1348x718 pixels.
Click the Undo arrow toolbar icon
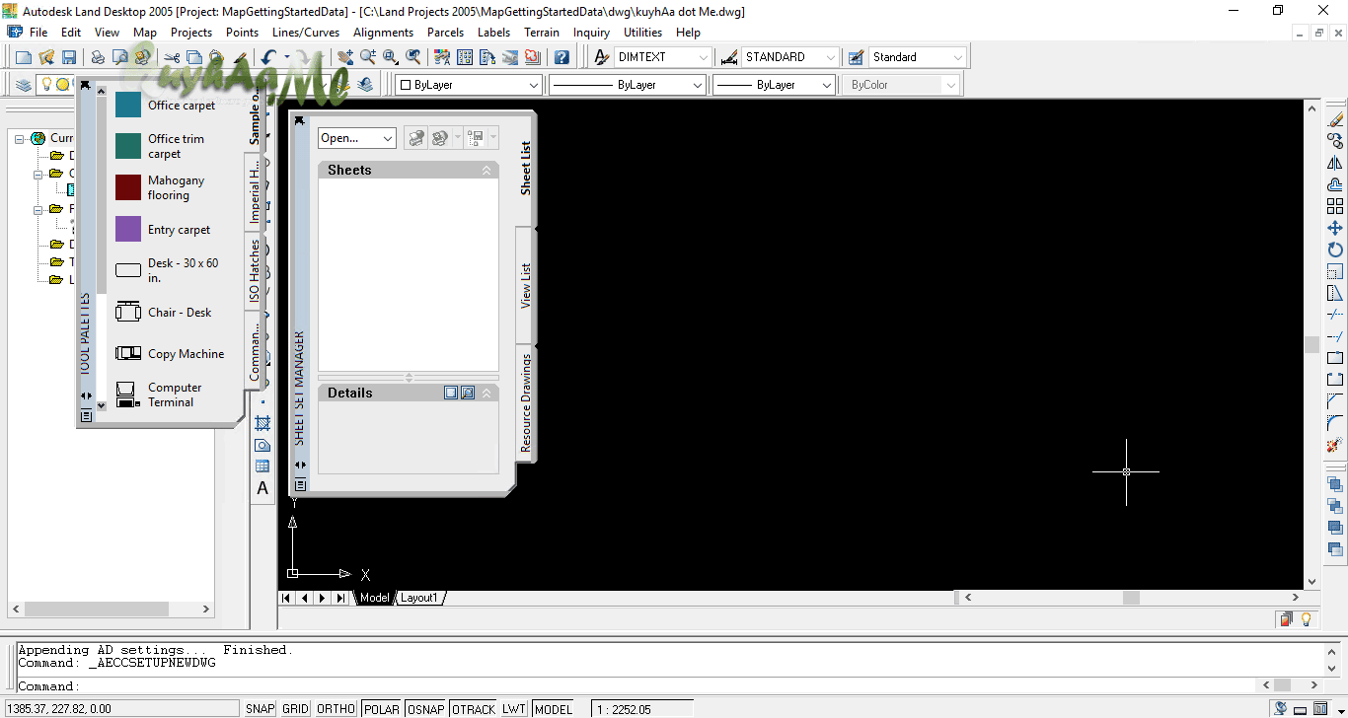pos(268,58)
